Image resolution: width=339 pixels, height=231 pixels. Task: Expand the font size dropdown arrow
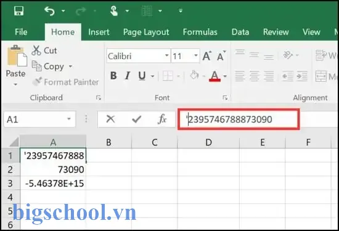[196, 56]
